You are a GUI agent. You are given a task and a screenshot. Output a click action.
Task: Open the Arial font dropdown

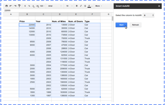click(x=55, y=6)
